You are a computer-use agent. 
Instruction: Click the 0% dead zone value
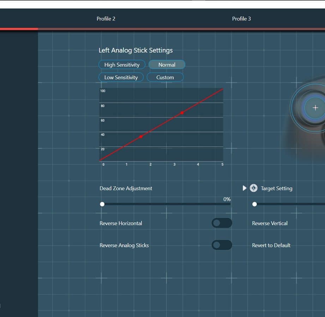(x=227, y=199)
